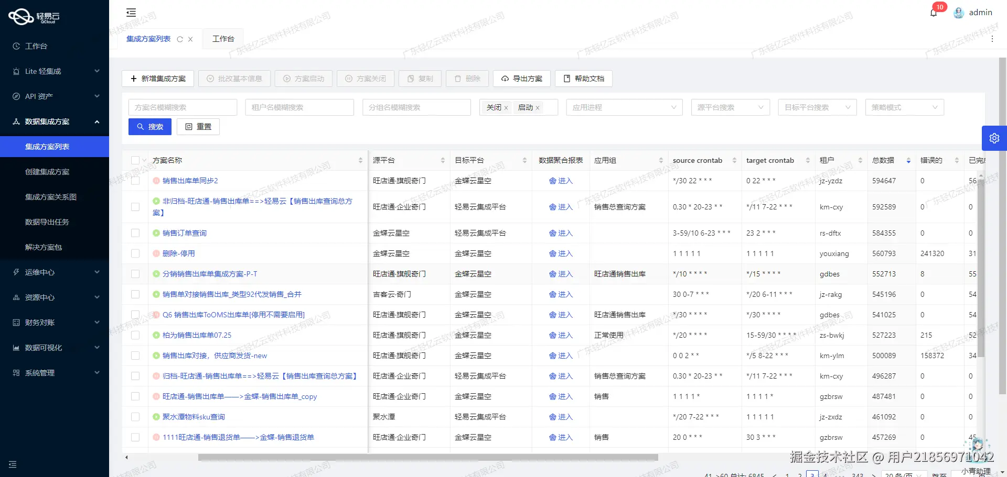Open the 源平台搜索 dropdown
The image size is (1007, 477).
click(x=730, y=107)
